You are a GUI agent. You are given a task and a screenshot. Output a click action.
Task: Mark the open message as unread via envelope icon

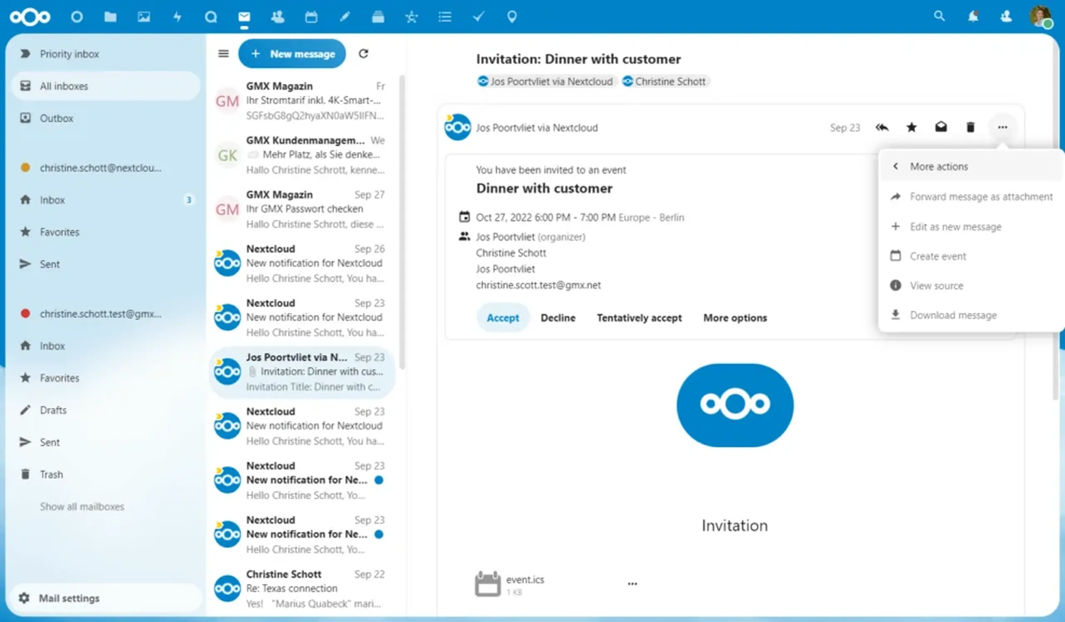point(941,127)
